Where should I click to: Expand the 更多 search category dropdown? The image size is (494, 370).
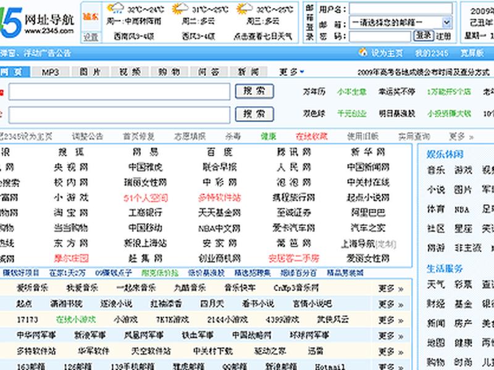(x=291, y=72)
